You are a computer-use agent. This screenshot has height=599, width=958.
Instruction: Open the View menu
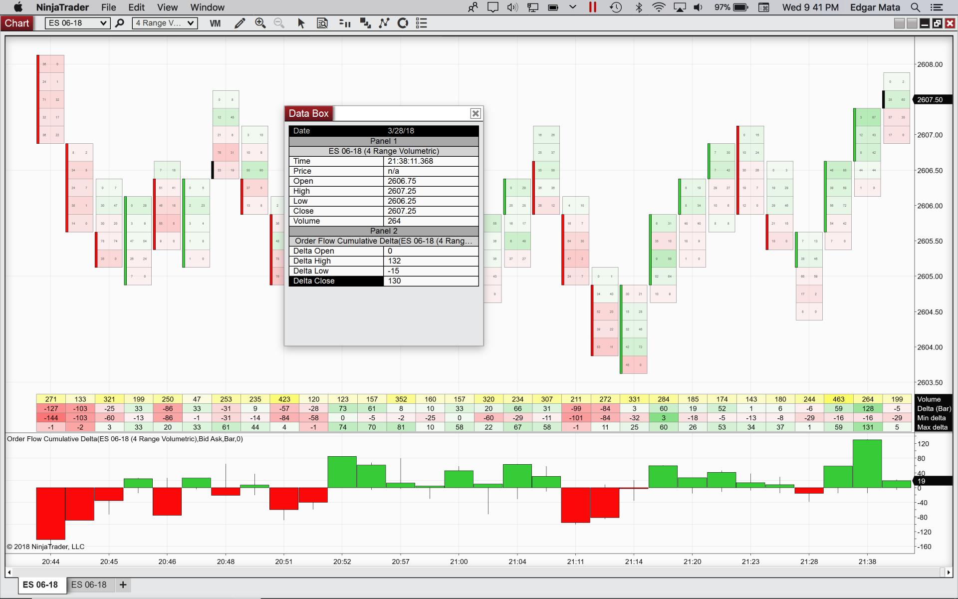[167, 7]
